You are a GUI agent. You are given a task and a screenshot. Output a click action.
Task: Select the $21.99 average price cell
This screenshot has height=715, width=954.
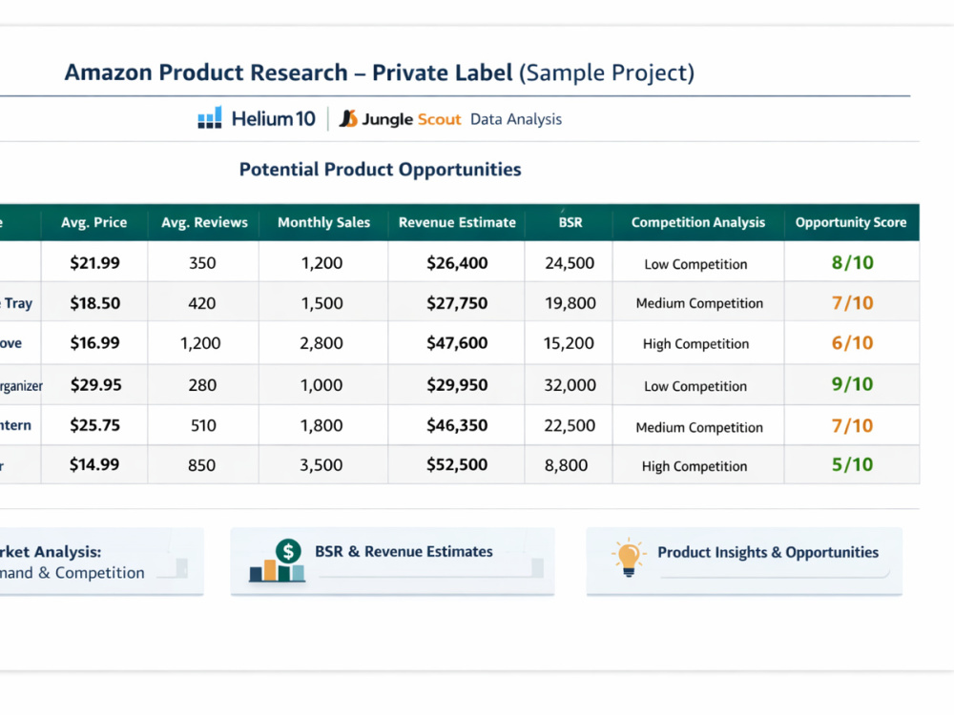pyautogui.click(x=94, y=263)
